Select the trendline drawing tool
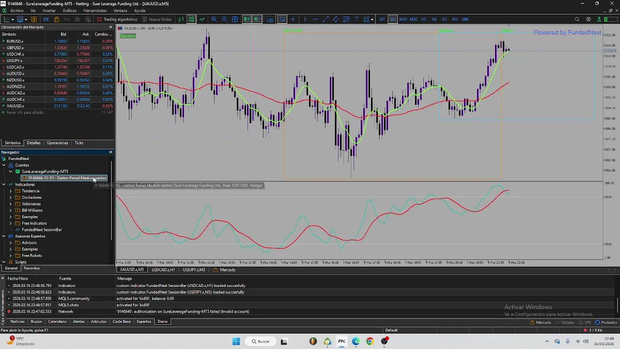The width and height of the screenshot is (620, 349). click(x=325, y=19)
